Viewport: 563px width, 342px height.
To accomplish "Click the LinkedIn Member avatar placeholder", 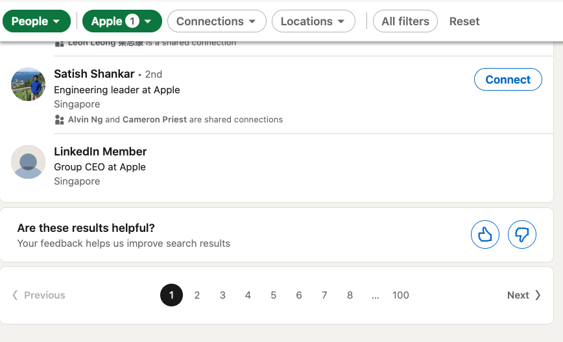I will click(29, 162).
